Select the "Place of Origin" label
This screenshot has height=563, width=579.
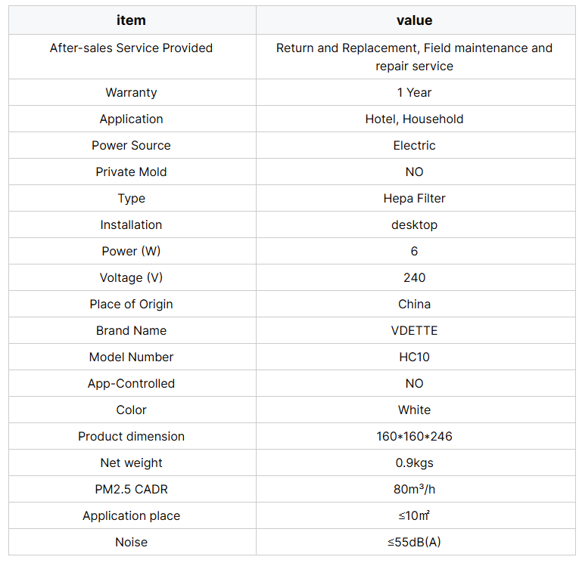click(x=131, y=304)
